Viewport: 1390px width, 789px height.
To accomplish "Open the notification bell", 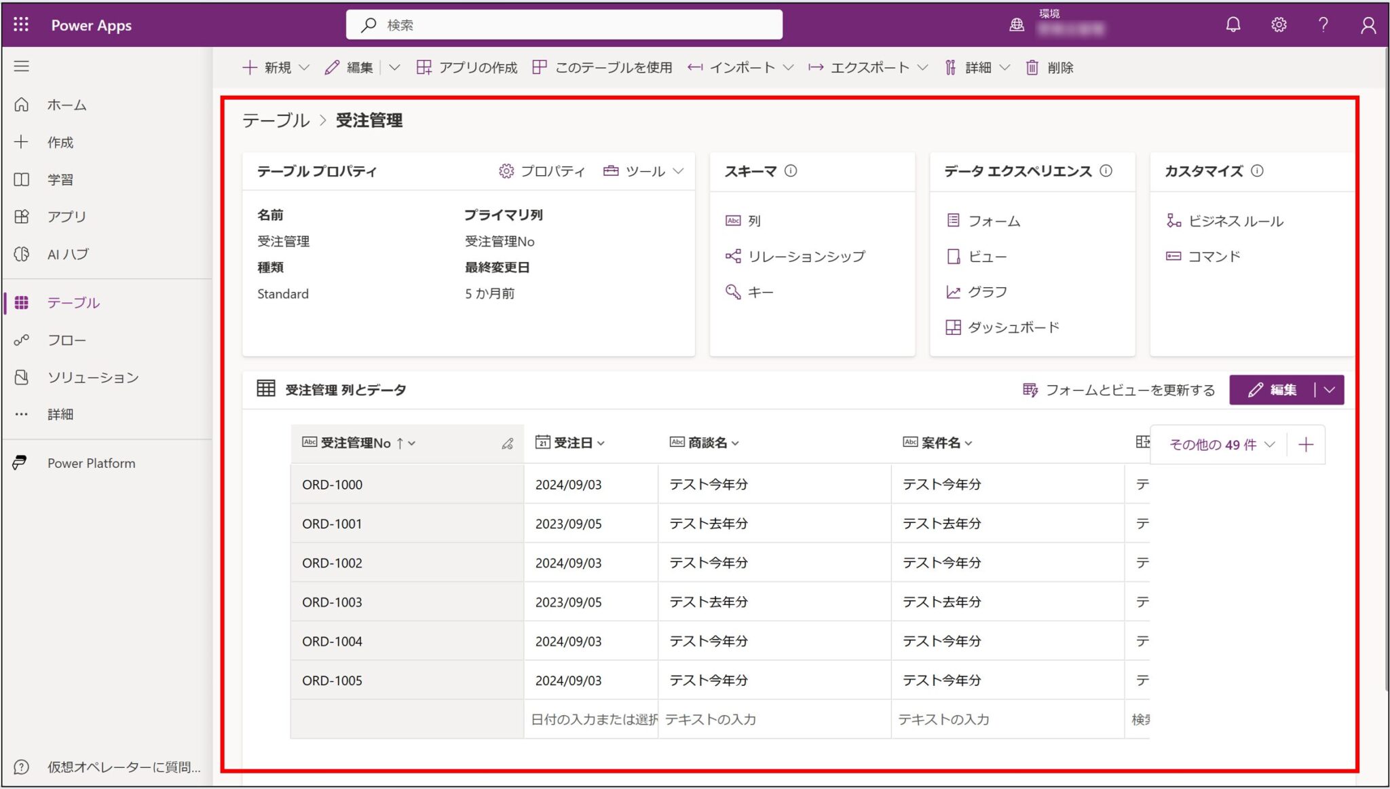I will click(x=1233, y=24).
